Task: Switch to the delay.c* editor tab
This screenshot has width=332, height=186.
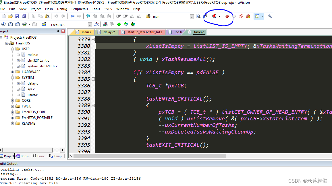Action: (x=107, y=32)
